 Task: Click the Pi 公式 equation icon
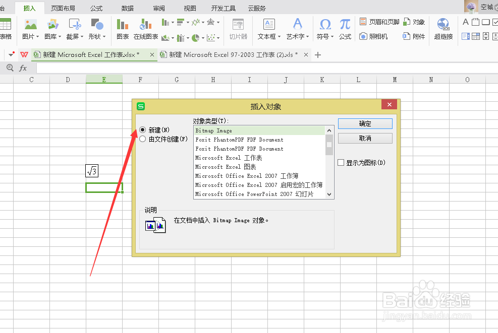point(345,24)
